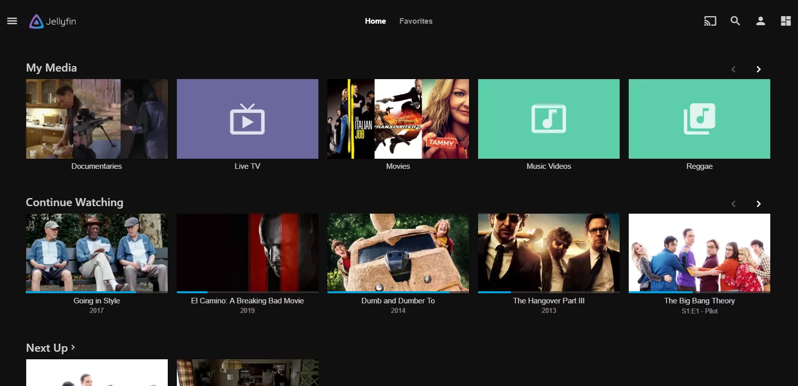Open the dashboard grid icon
Image resolution: width=798 pixels, height=386 pixels.
click(785, 21)
